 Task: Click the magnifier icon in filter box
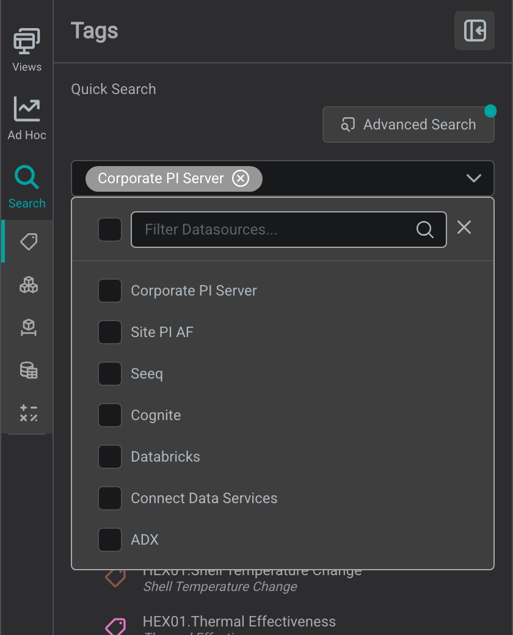pyautogui.click(x=424, y=230)
